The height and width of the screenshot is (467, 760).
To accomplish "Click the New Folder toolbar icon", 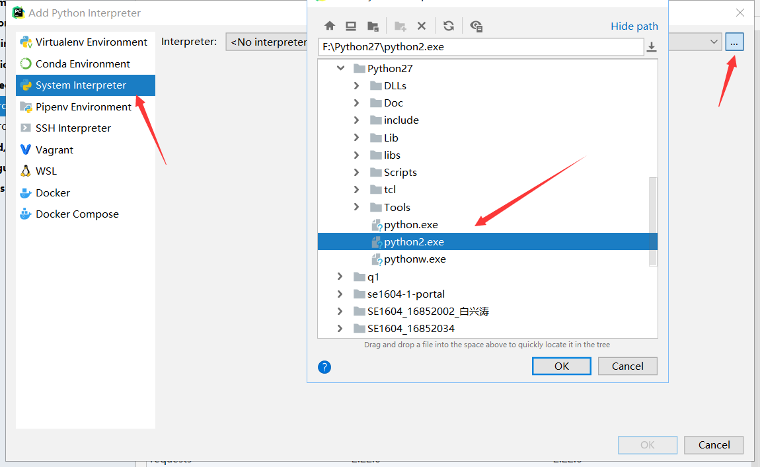I will click(400, 26).
